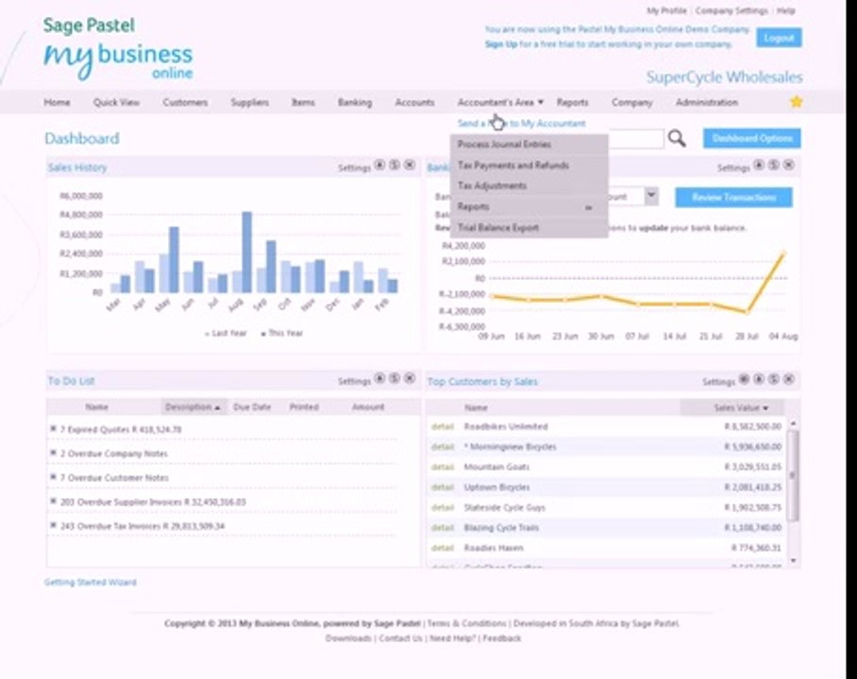Click the Top Customers list scrollbar
The width and height of the screenshot is (857, 679).
click(x=793, y=474)
